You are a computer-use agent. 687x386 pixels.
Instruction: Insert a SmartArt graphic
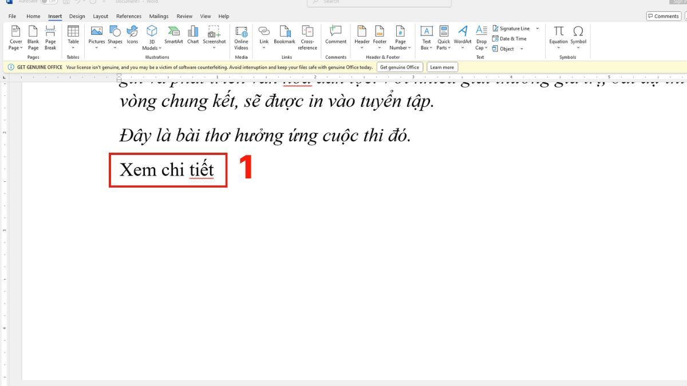[173, 35]
